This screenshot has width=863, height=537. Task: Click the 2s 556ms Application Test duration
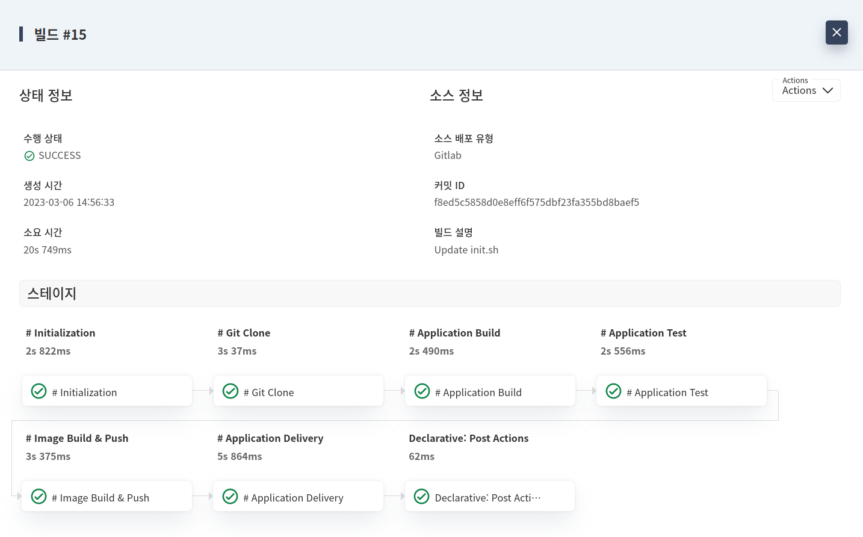tap(623, 351)
